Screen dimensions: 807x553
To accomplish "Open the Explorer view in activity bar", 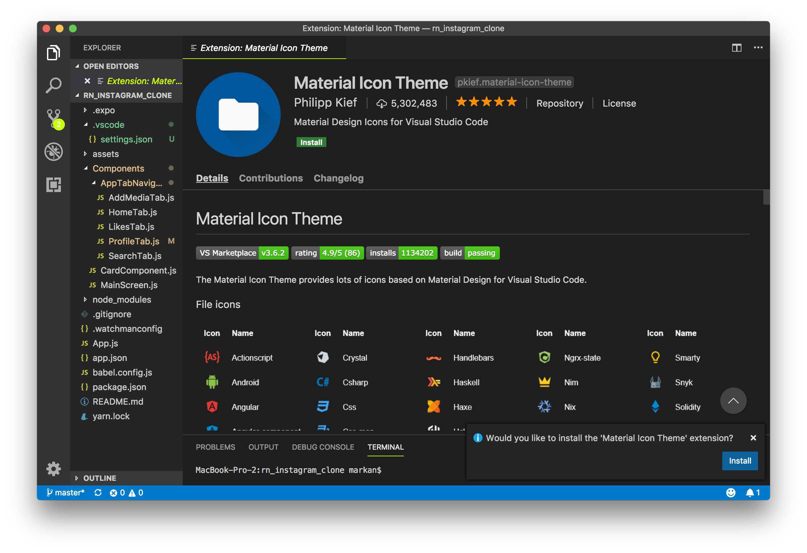I will pos(53,53).
